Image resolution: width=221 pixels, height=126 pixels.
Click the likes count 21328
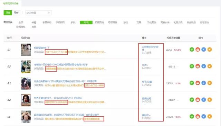coord(170,117)
